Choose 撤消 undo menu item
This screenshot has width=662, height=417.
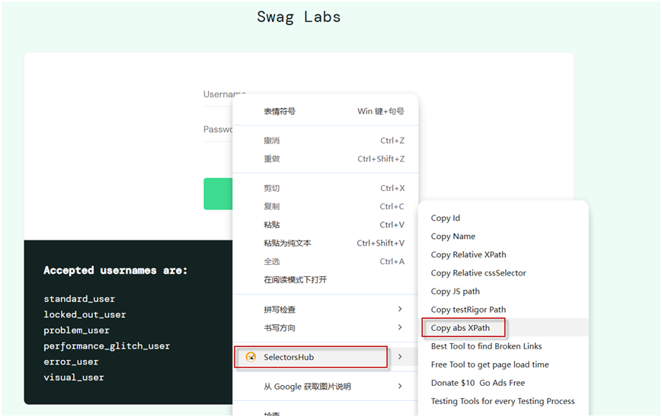325,141
